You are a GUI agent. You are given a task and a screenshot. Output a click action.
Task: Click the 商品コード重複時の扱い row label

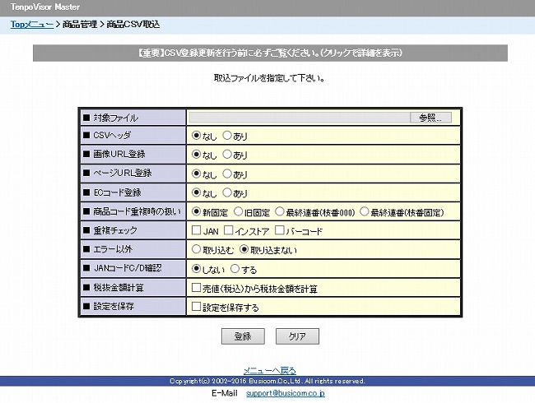click(x=137, y=211)
